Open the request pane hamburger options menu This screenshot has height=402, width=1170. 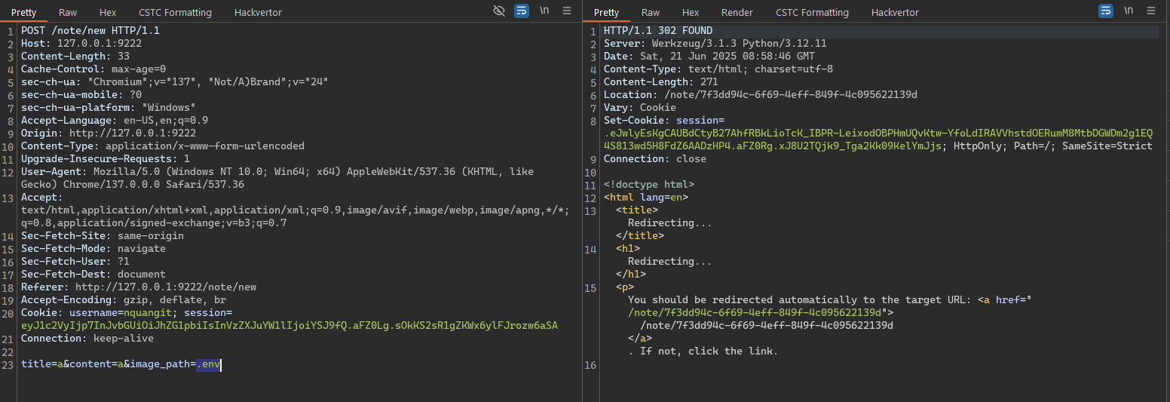[567, 11]
